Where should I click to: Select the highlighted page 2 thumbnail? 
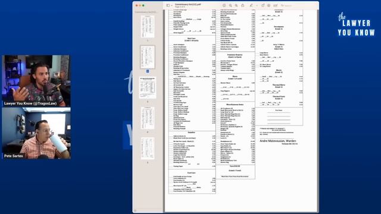click(x=148, y=57)
